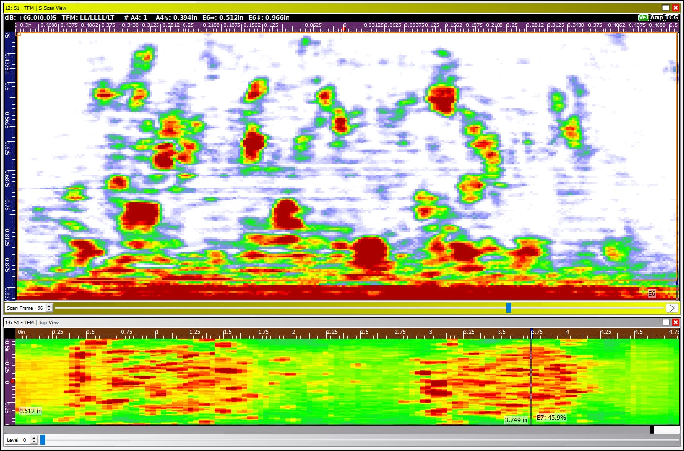
Task: Click the Level slider handle
Action: (x=43, y=440)
